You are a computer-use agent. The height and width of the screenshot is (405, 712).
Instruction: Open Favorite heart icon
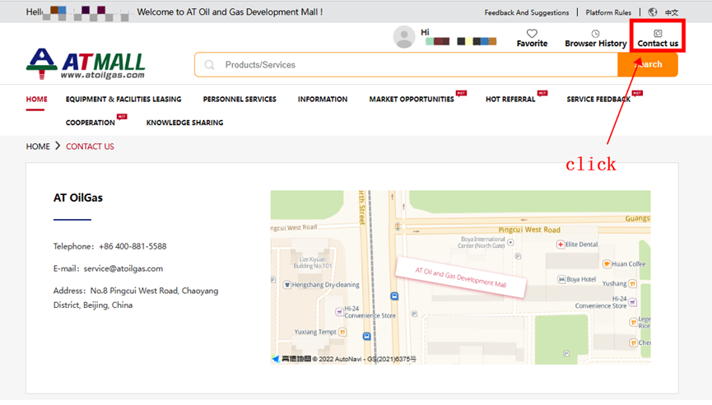tap(532, 34)
